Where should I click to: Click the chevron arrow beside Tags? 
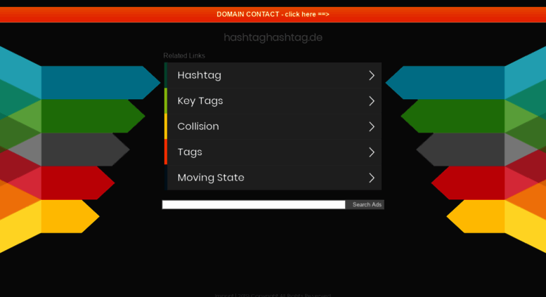372,152
